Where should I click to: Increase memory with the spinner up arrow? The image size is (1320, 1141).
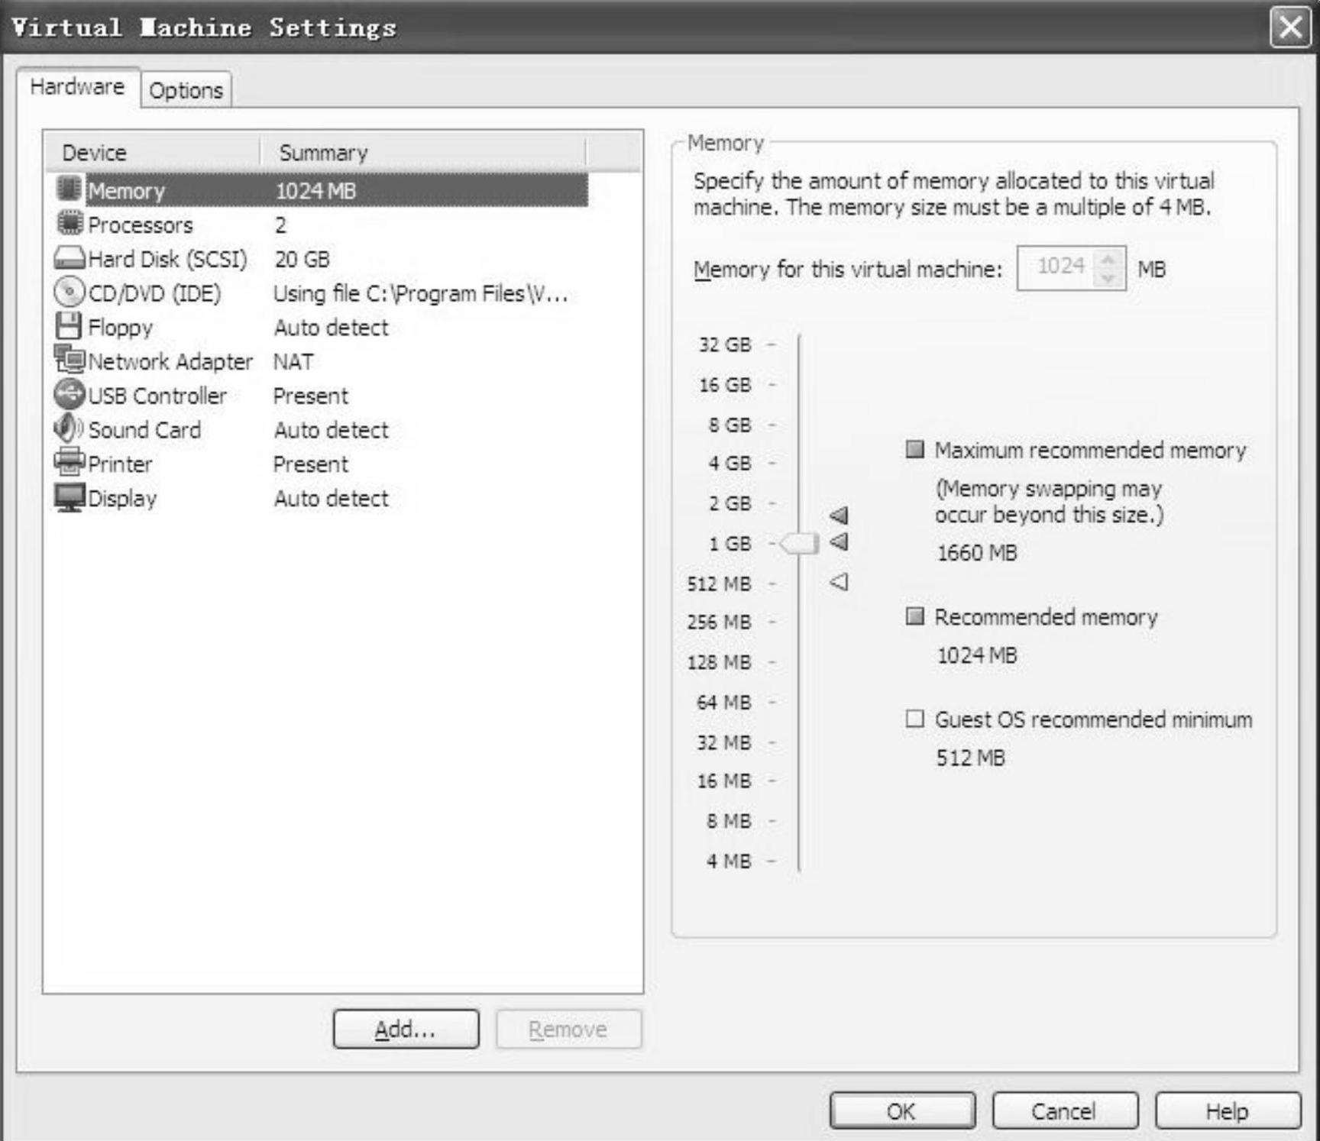tap(1108, 260)
